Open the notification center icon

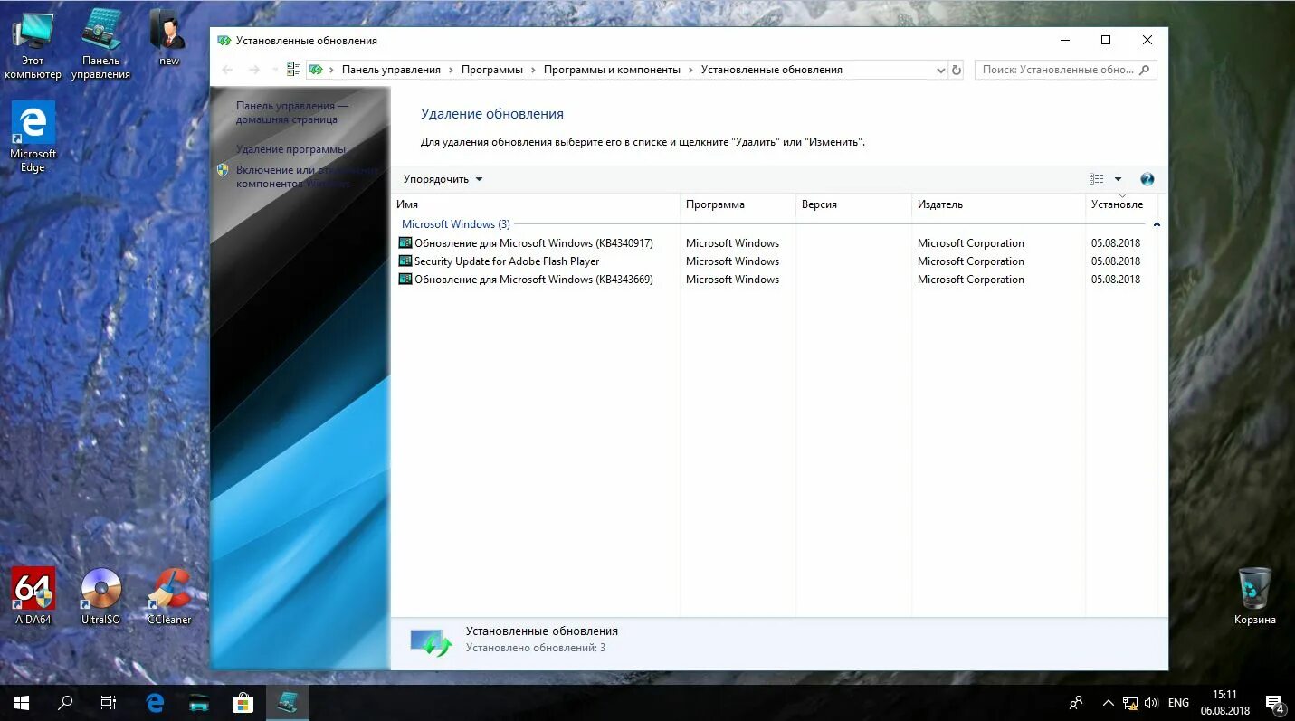coord(1275,703)
